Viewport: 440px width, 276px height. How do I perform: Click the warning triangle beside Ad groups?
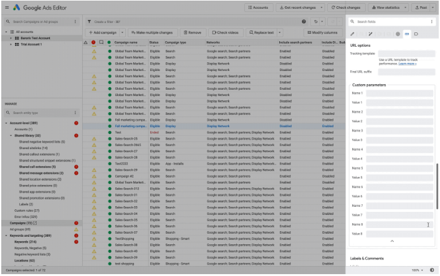(x=76, y=229)
